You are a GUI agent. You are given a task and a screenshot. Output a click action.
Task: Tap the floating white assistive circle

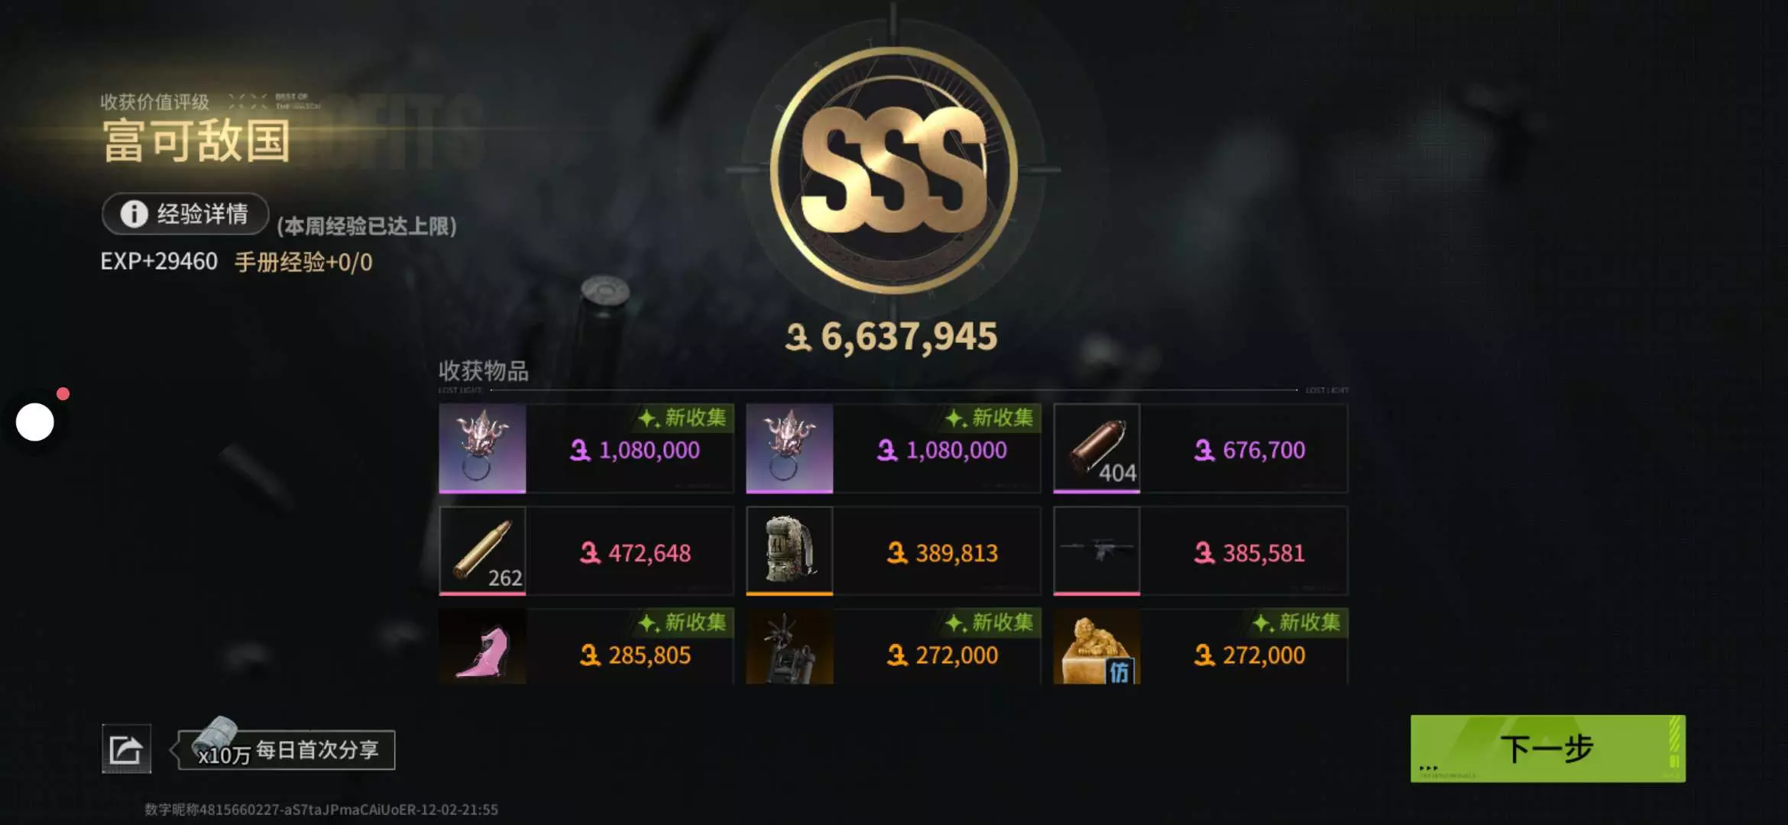[x=35, y=422]
